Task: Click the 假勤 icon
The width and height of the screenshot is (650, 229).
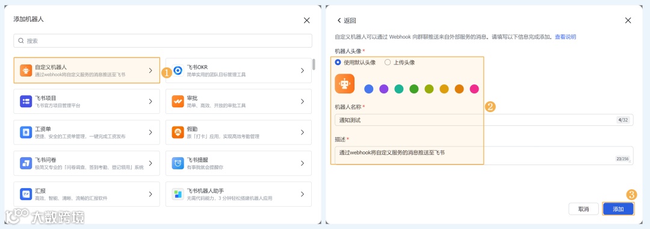Action: coord(178,133)
